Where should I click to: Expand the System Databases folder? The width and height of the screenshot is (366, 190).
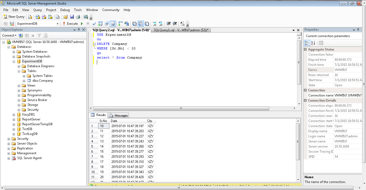14,52
